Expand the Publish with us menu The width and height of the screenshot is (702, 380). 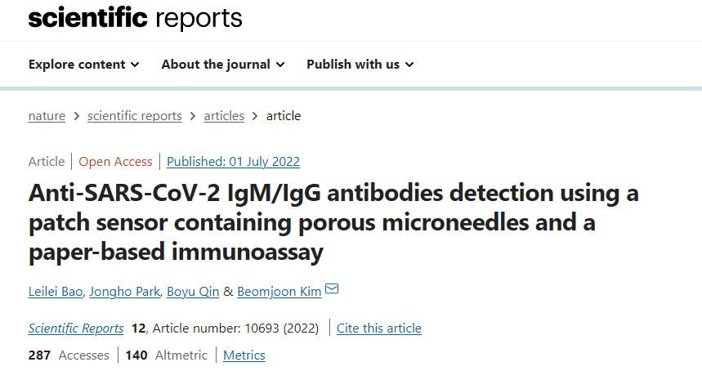(360, 65)
